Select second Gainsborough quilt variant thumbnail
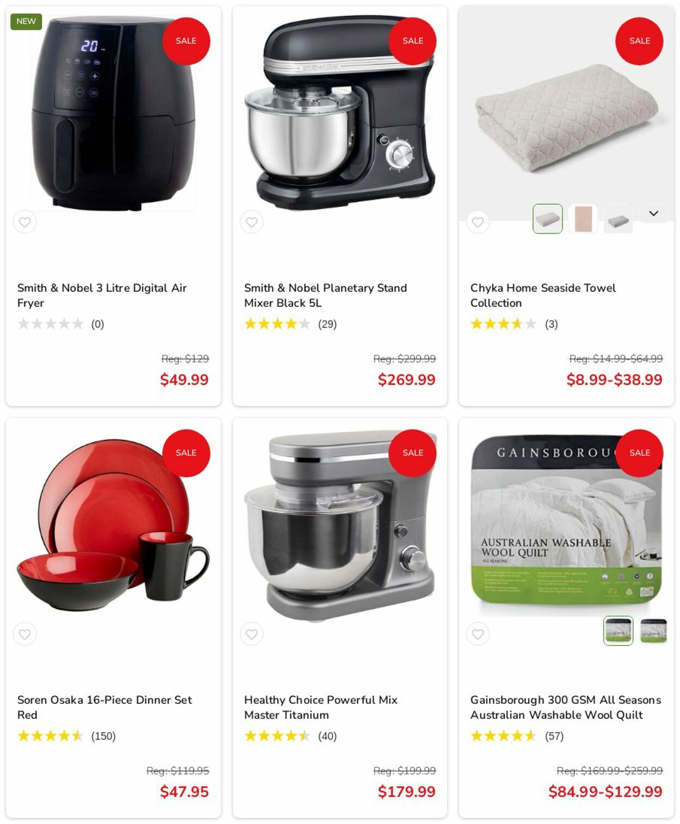Viewport: 680px width, 824px height. (653, 631)
